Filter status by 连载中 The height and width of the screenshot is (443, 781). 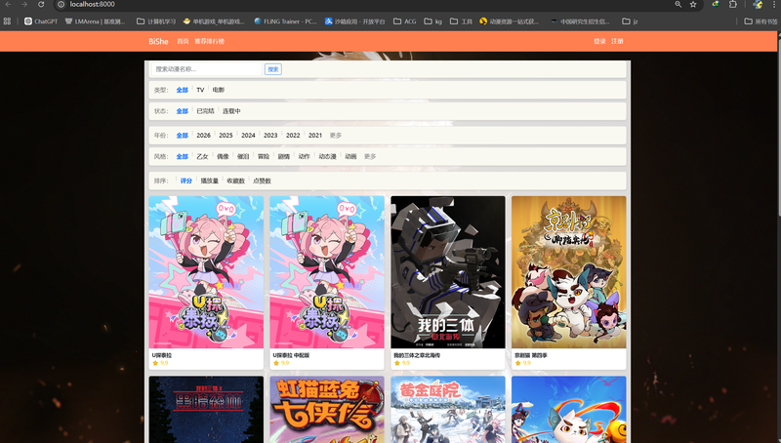coord(231,111)
